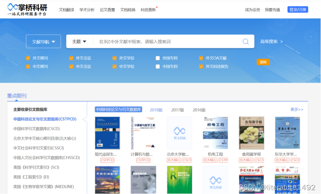Click 北大核心 tag under 北京大学教...
Image resolution: width=321 pixels, height=194 pixels.
point(174,160)
